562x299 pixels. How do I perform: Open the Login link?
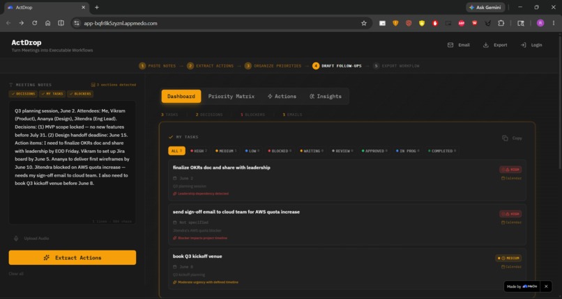[x=531, y=45]
